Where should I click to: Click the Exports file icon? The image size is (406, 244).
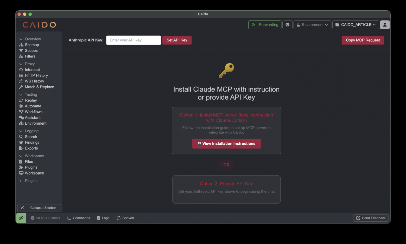click(21, 148)
